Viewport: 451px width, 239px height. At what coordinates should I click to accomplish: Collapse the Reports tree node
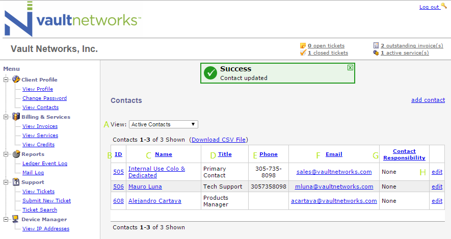coord(6,154)
